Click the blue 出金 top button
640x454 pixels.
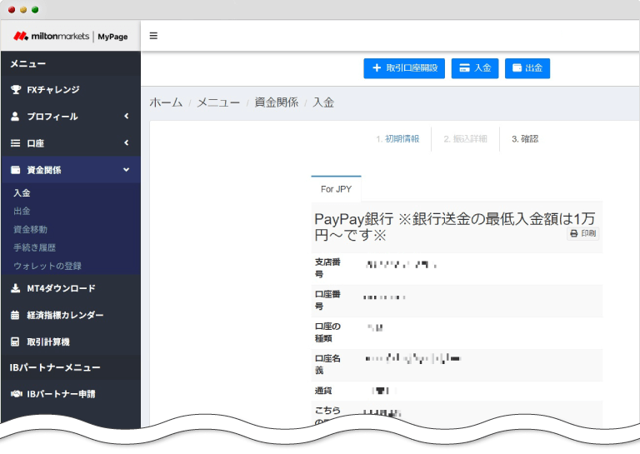(527, 68)
